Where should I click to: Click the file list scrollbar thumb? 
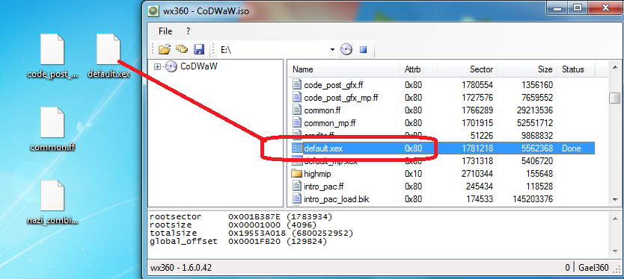tap(615, 98)
